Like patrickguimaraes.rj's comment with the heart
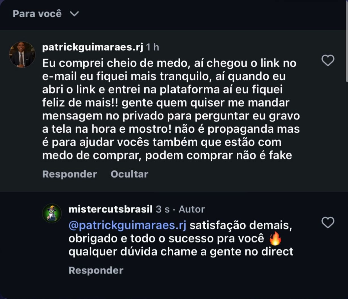This screenshot has width=348, height=299. pyautogui.click(x=328, y=61)
